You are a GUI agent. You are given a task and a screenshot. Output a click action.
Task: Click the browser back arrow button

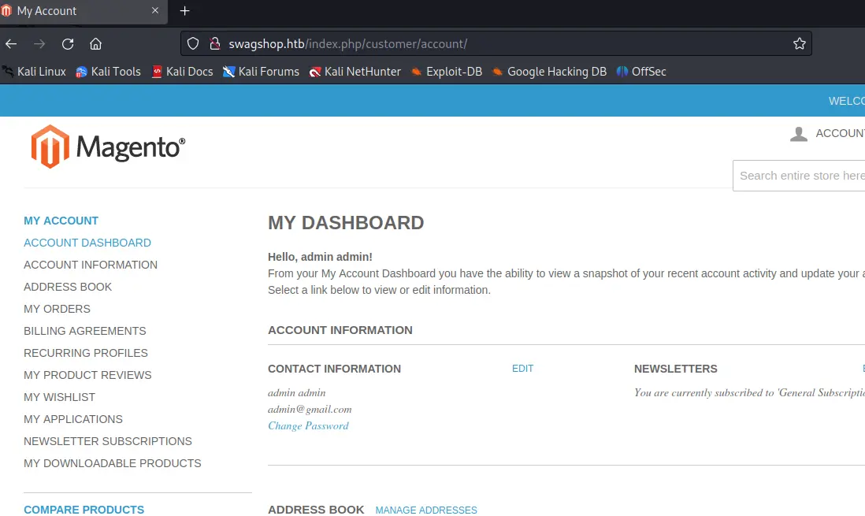pos(11,43)
